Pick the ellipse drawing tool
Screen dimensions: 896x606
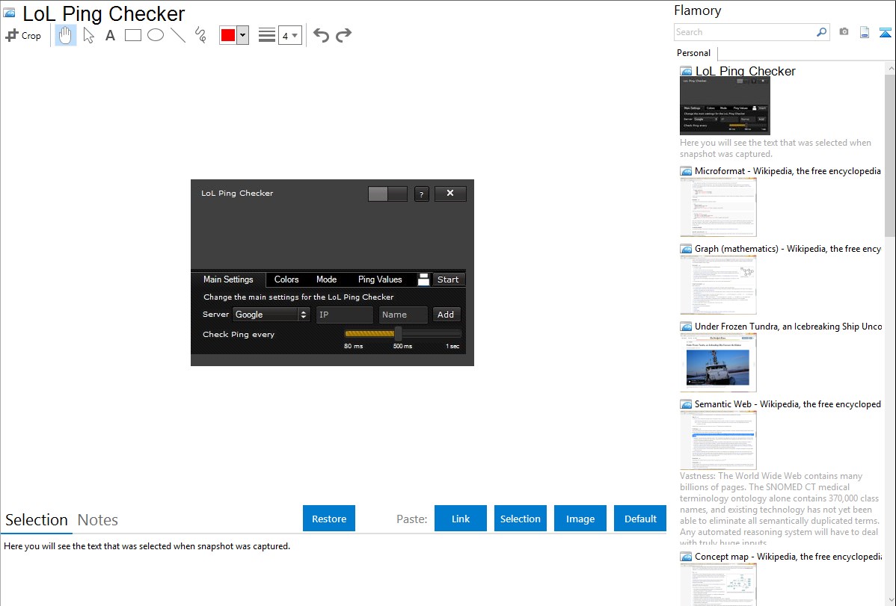tap(156, 35)
